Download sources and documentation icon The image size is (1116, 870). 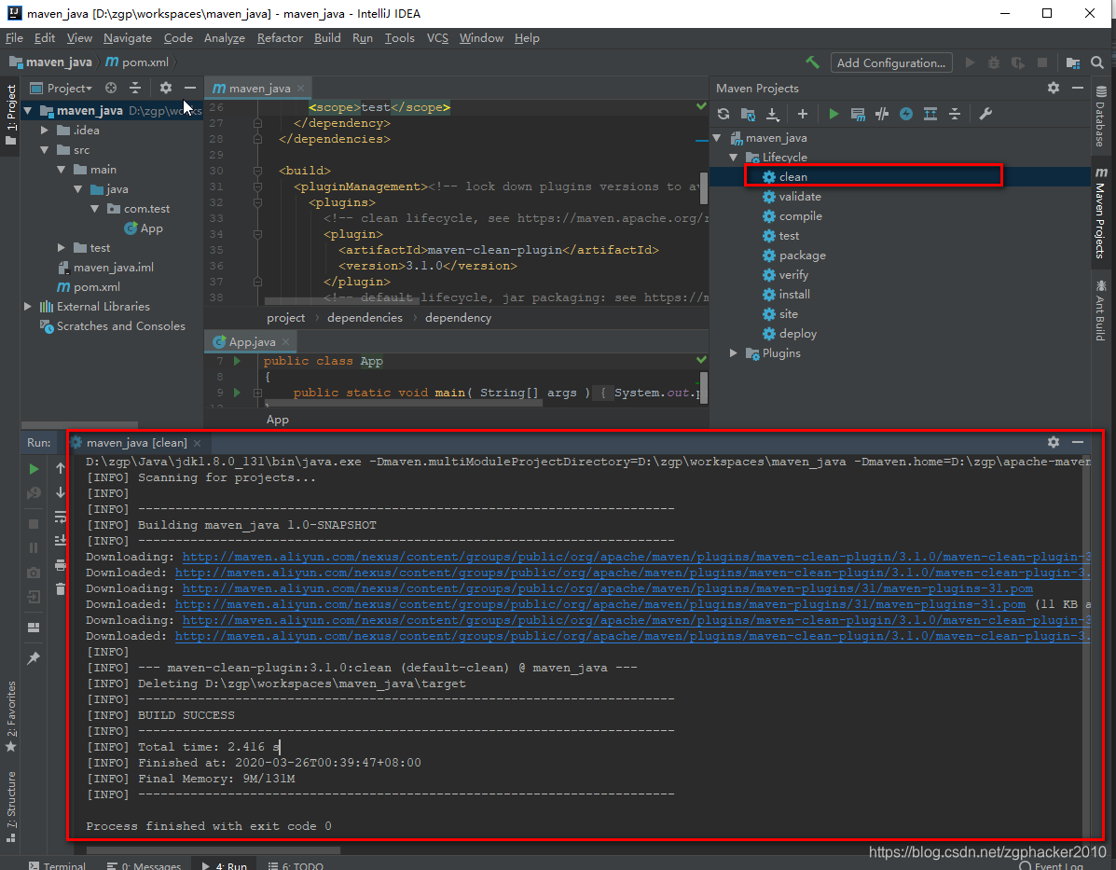pyautogui.click(x=772, y=114)
